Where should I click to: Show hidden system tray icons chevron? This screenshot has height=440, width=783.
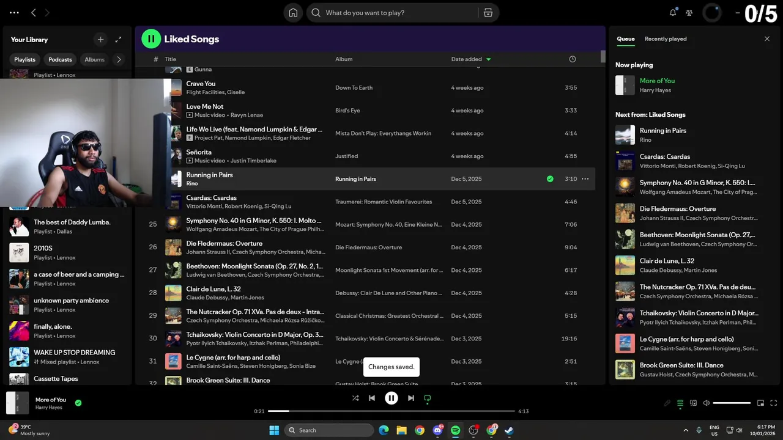click(x=685, y=430)
